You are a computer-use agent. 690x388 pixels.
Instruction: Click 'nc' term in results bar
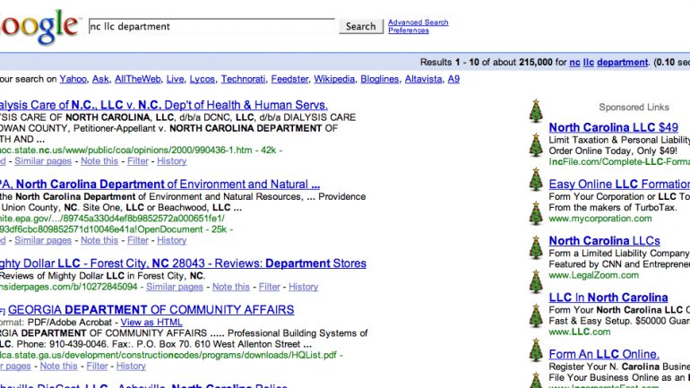[x=574, y=62]
